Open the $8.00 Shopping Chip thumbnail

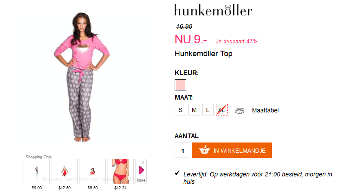click(37, 171)
